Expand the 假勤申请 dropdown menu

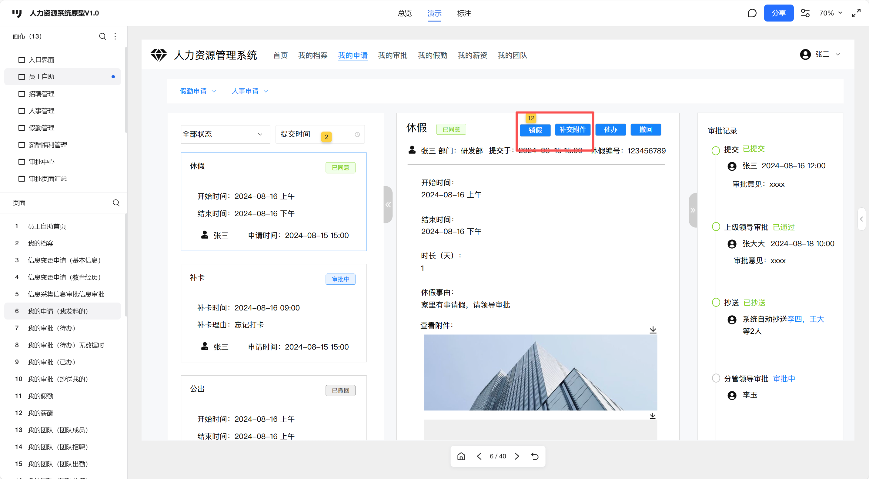coord(198,91)
